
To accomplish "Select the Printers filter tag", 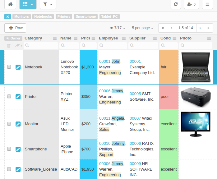I will click(64, 16).
